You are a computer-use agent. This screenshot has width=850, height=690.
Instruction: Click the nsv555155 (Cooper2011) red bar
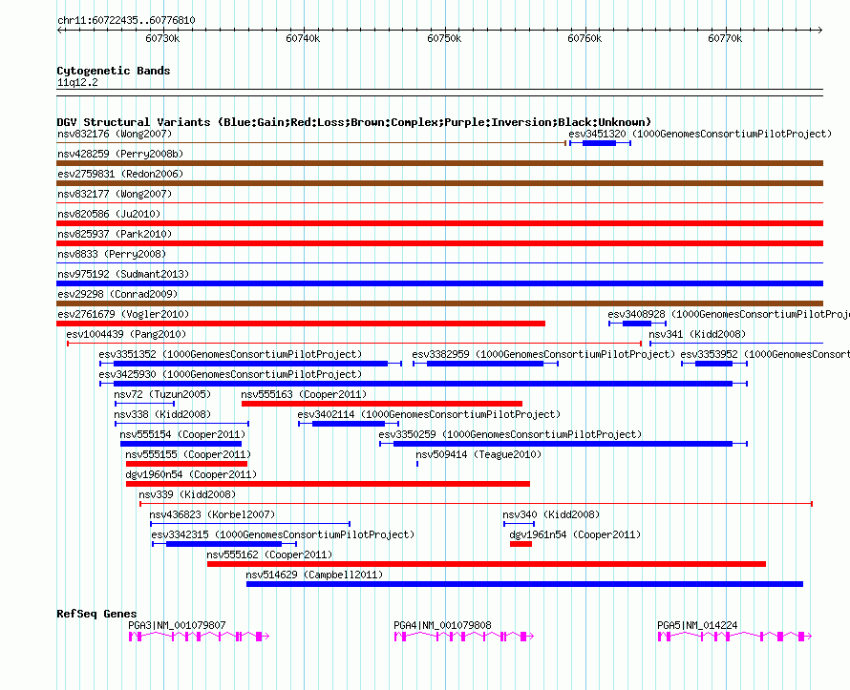[186, 464]
